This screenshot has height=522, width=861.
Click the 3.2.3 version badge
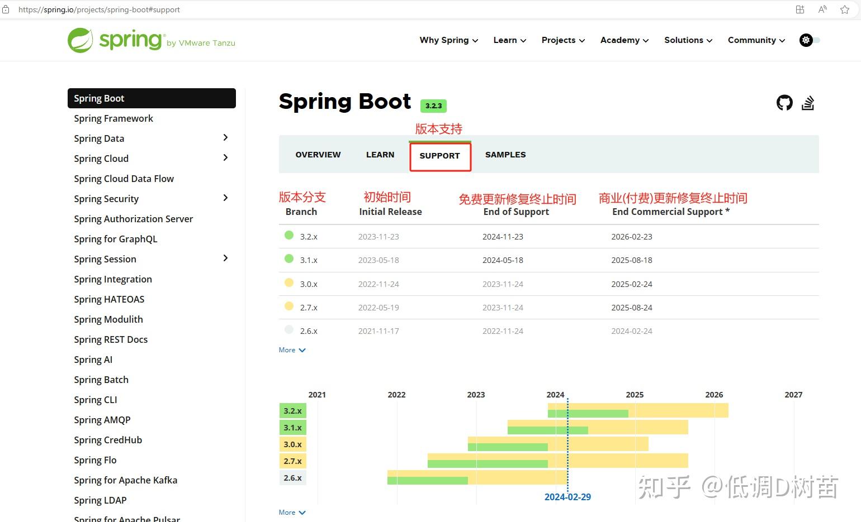[x=433, y=106]
